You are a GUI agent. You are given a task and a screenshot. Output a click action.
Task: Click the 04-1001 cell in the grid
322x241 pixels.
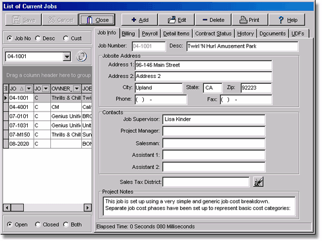21,98
